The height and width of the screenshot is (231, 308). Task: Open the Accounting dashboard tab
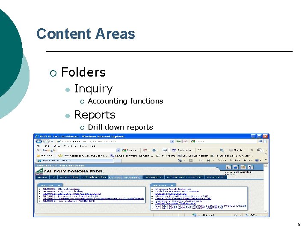click(69, 177)
